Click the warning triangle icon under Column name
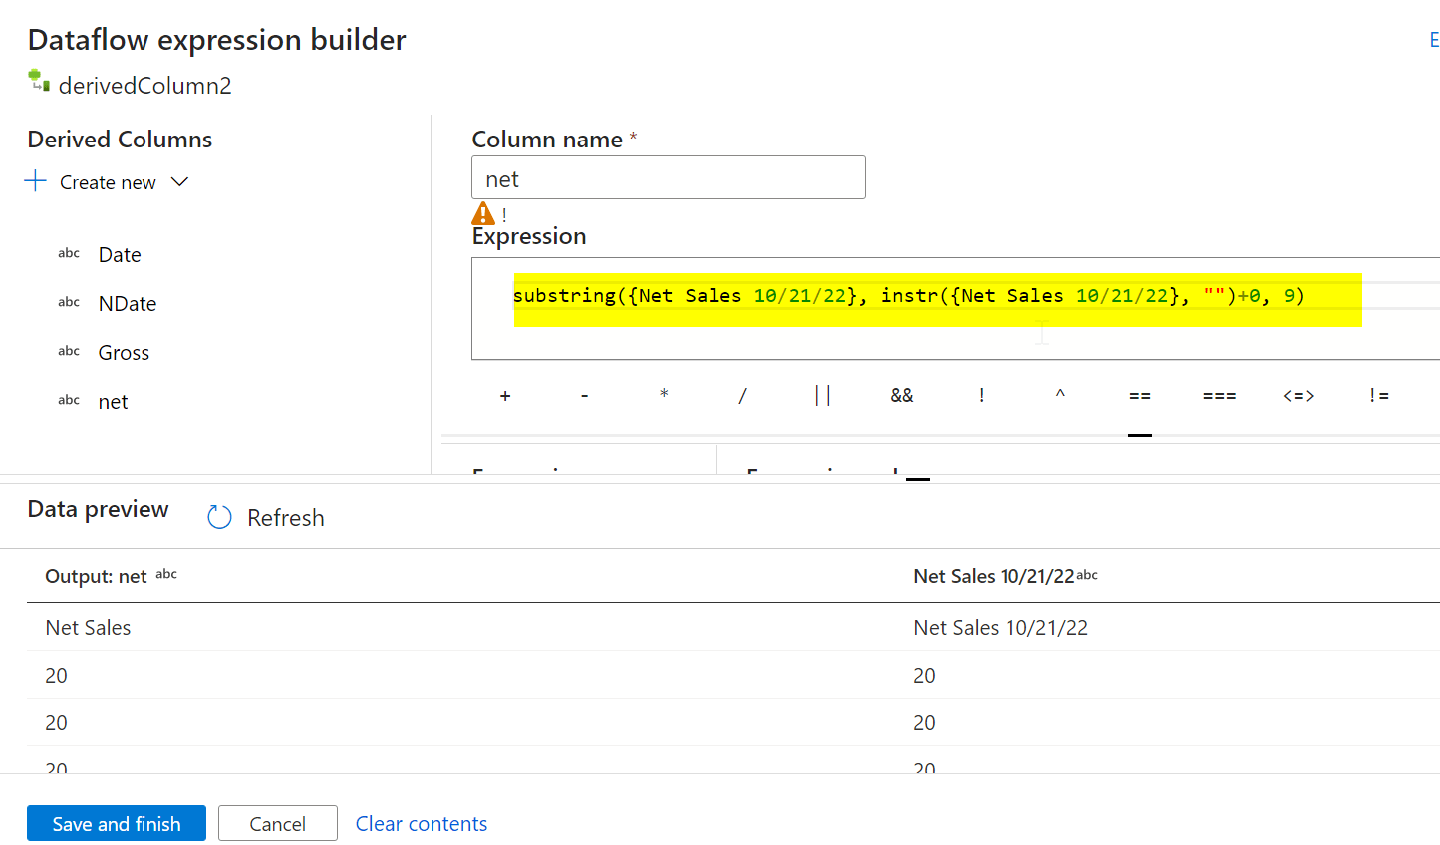This screenshot has height=845, width=1440. click(x=483, y=214)
